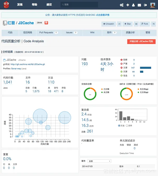Screen dimensions: 158x176
Task: Switch to the 质量分析 tab
Action: click(x=130, y=33)
